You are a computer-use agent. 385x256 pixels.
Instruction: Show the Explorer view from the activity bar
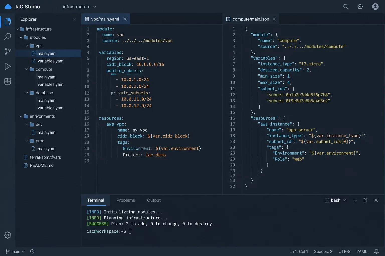click(x=8, y=21)
